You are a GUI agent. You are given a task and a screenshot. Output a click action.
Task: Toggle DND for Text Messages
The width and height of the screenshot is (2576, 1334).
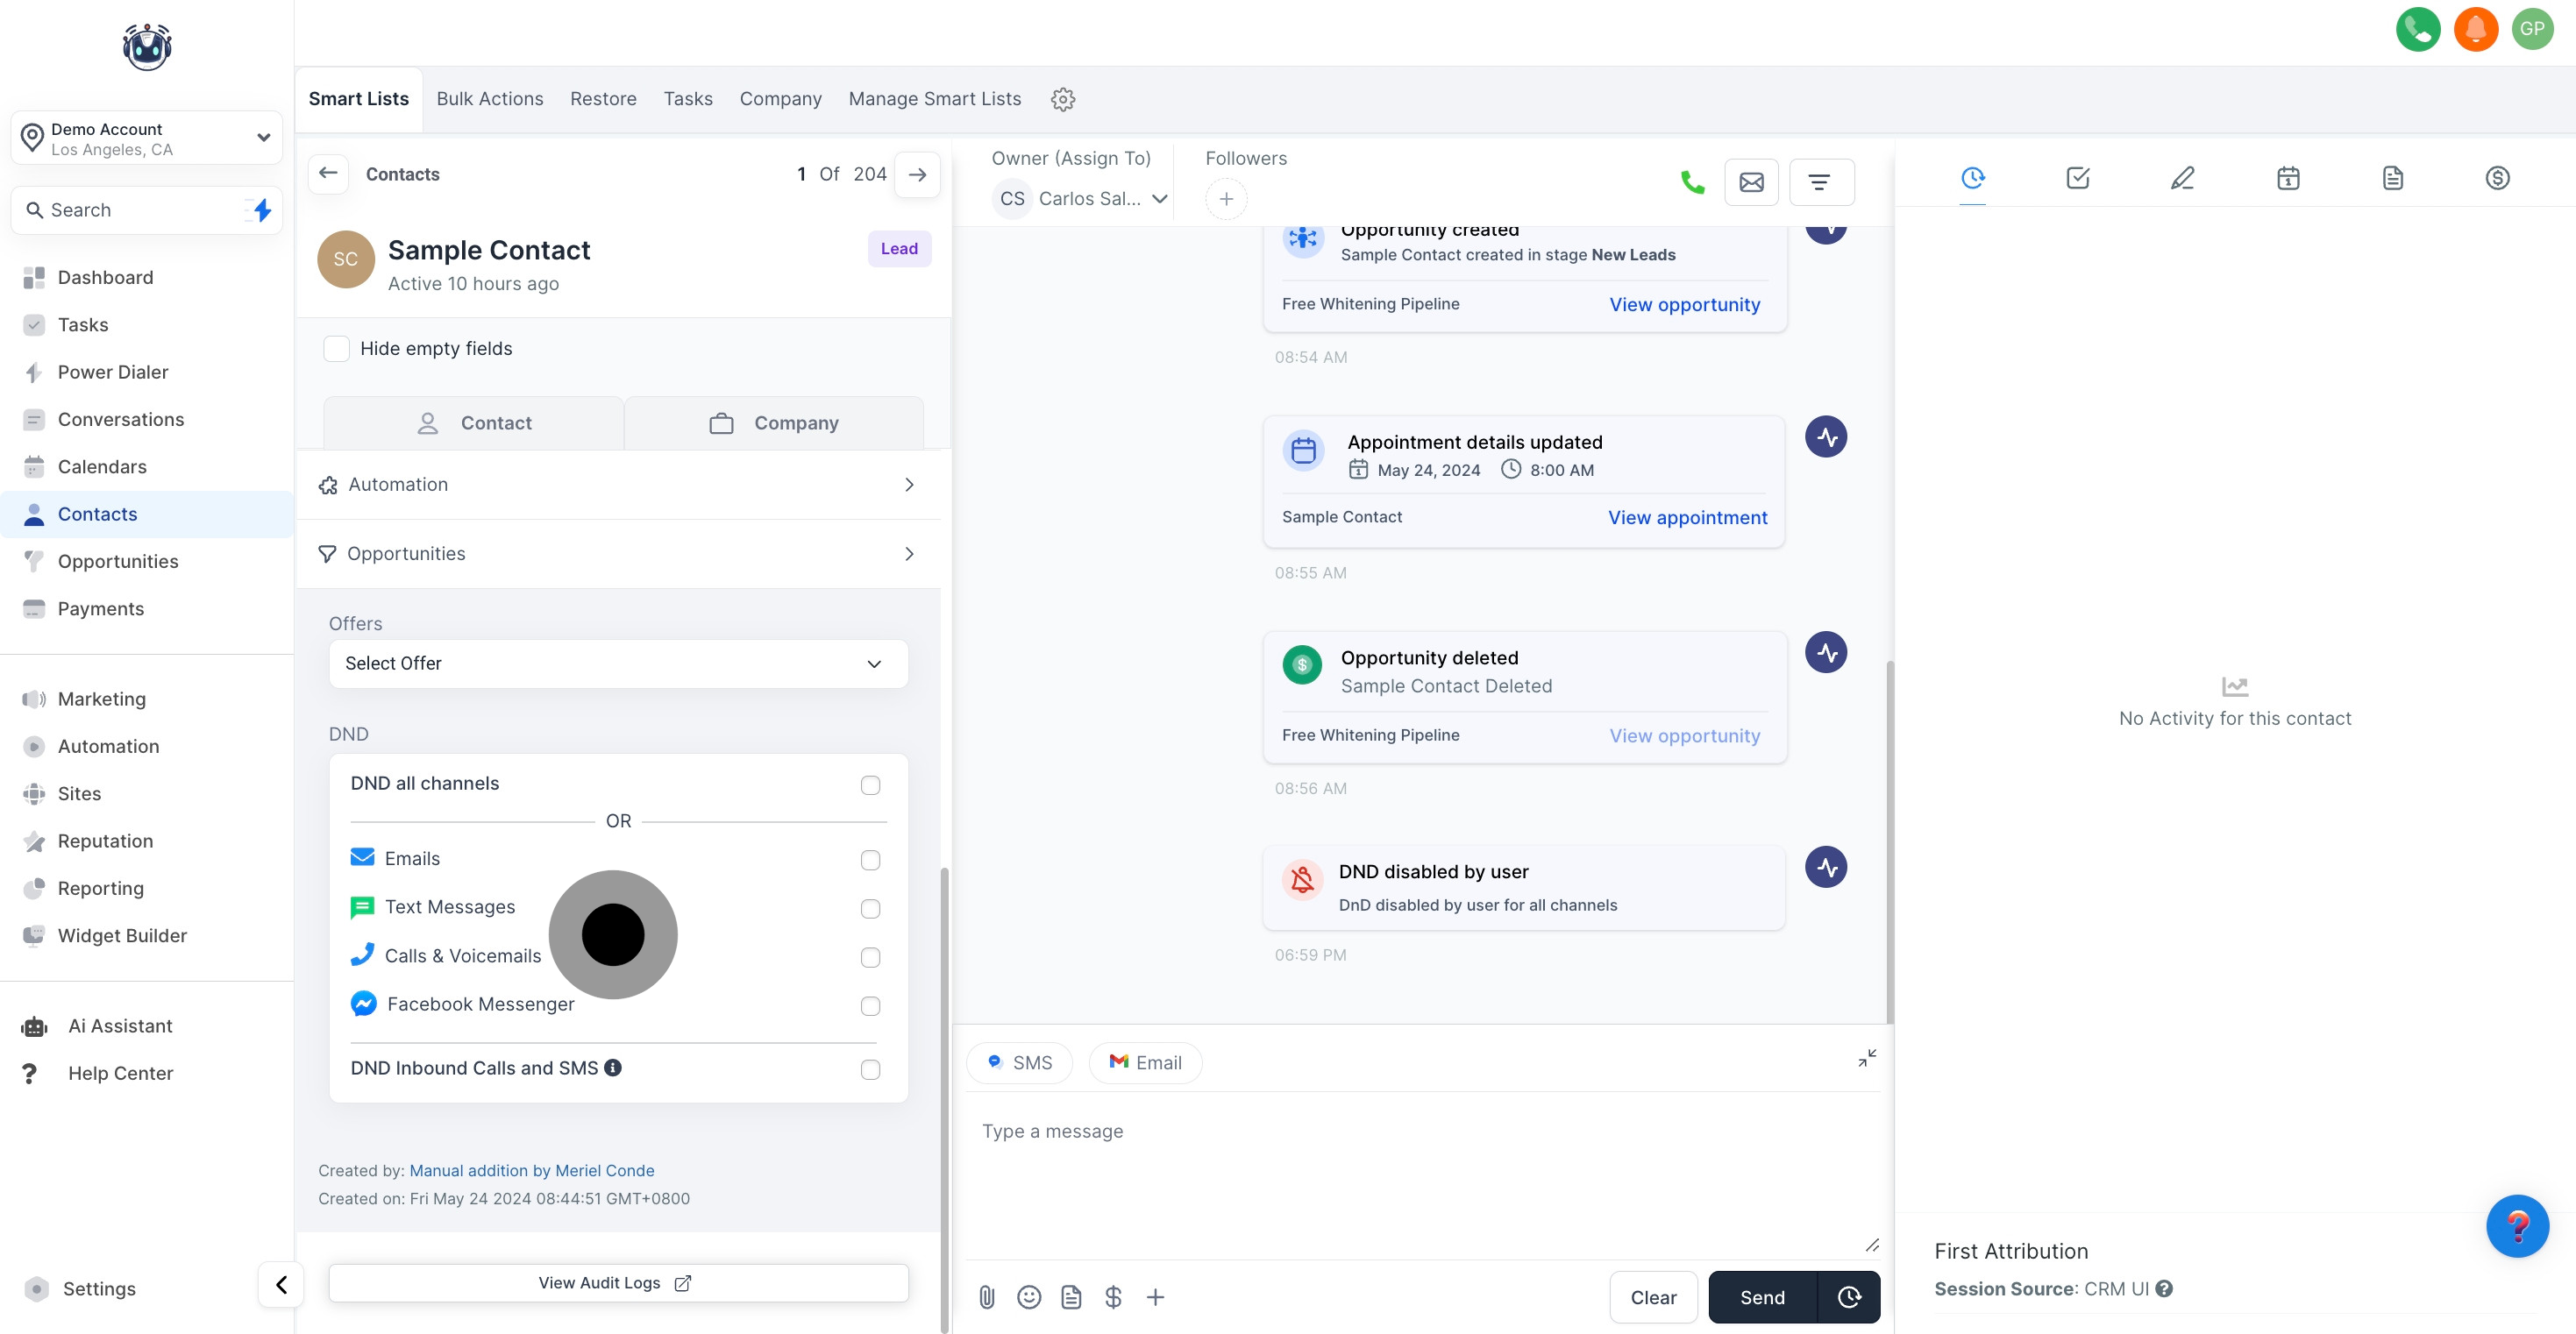click(x=870, y=908)
